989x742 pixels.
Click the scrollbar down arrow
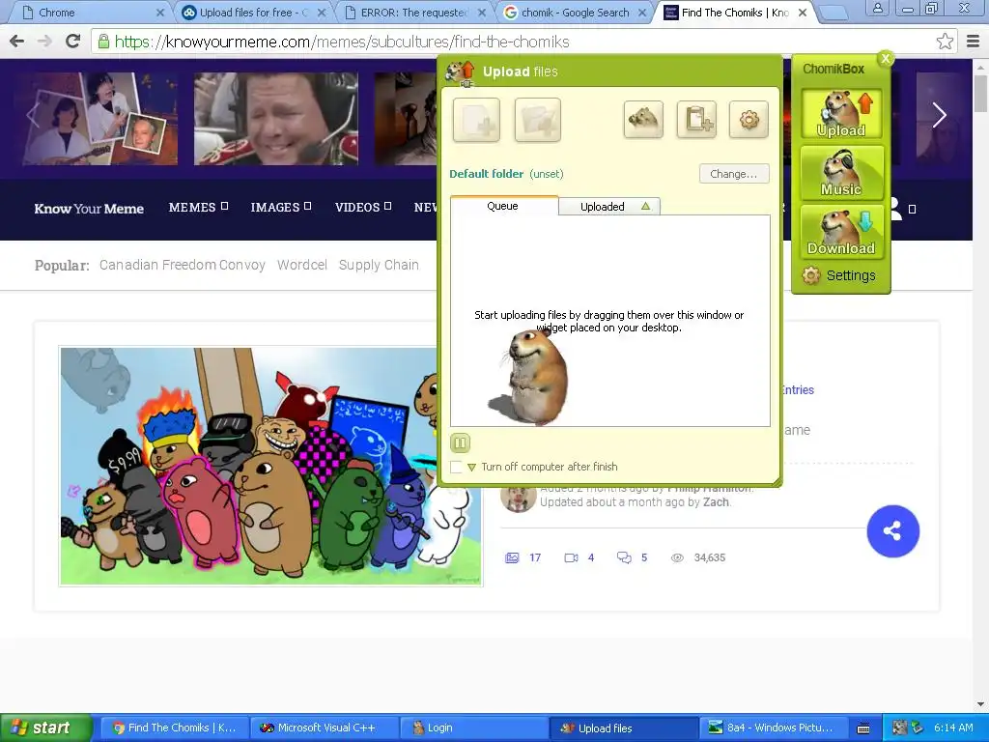pyautogui.click(x=980, y=704)
